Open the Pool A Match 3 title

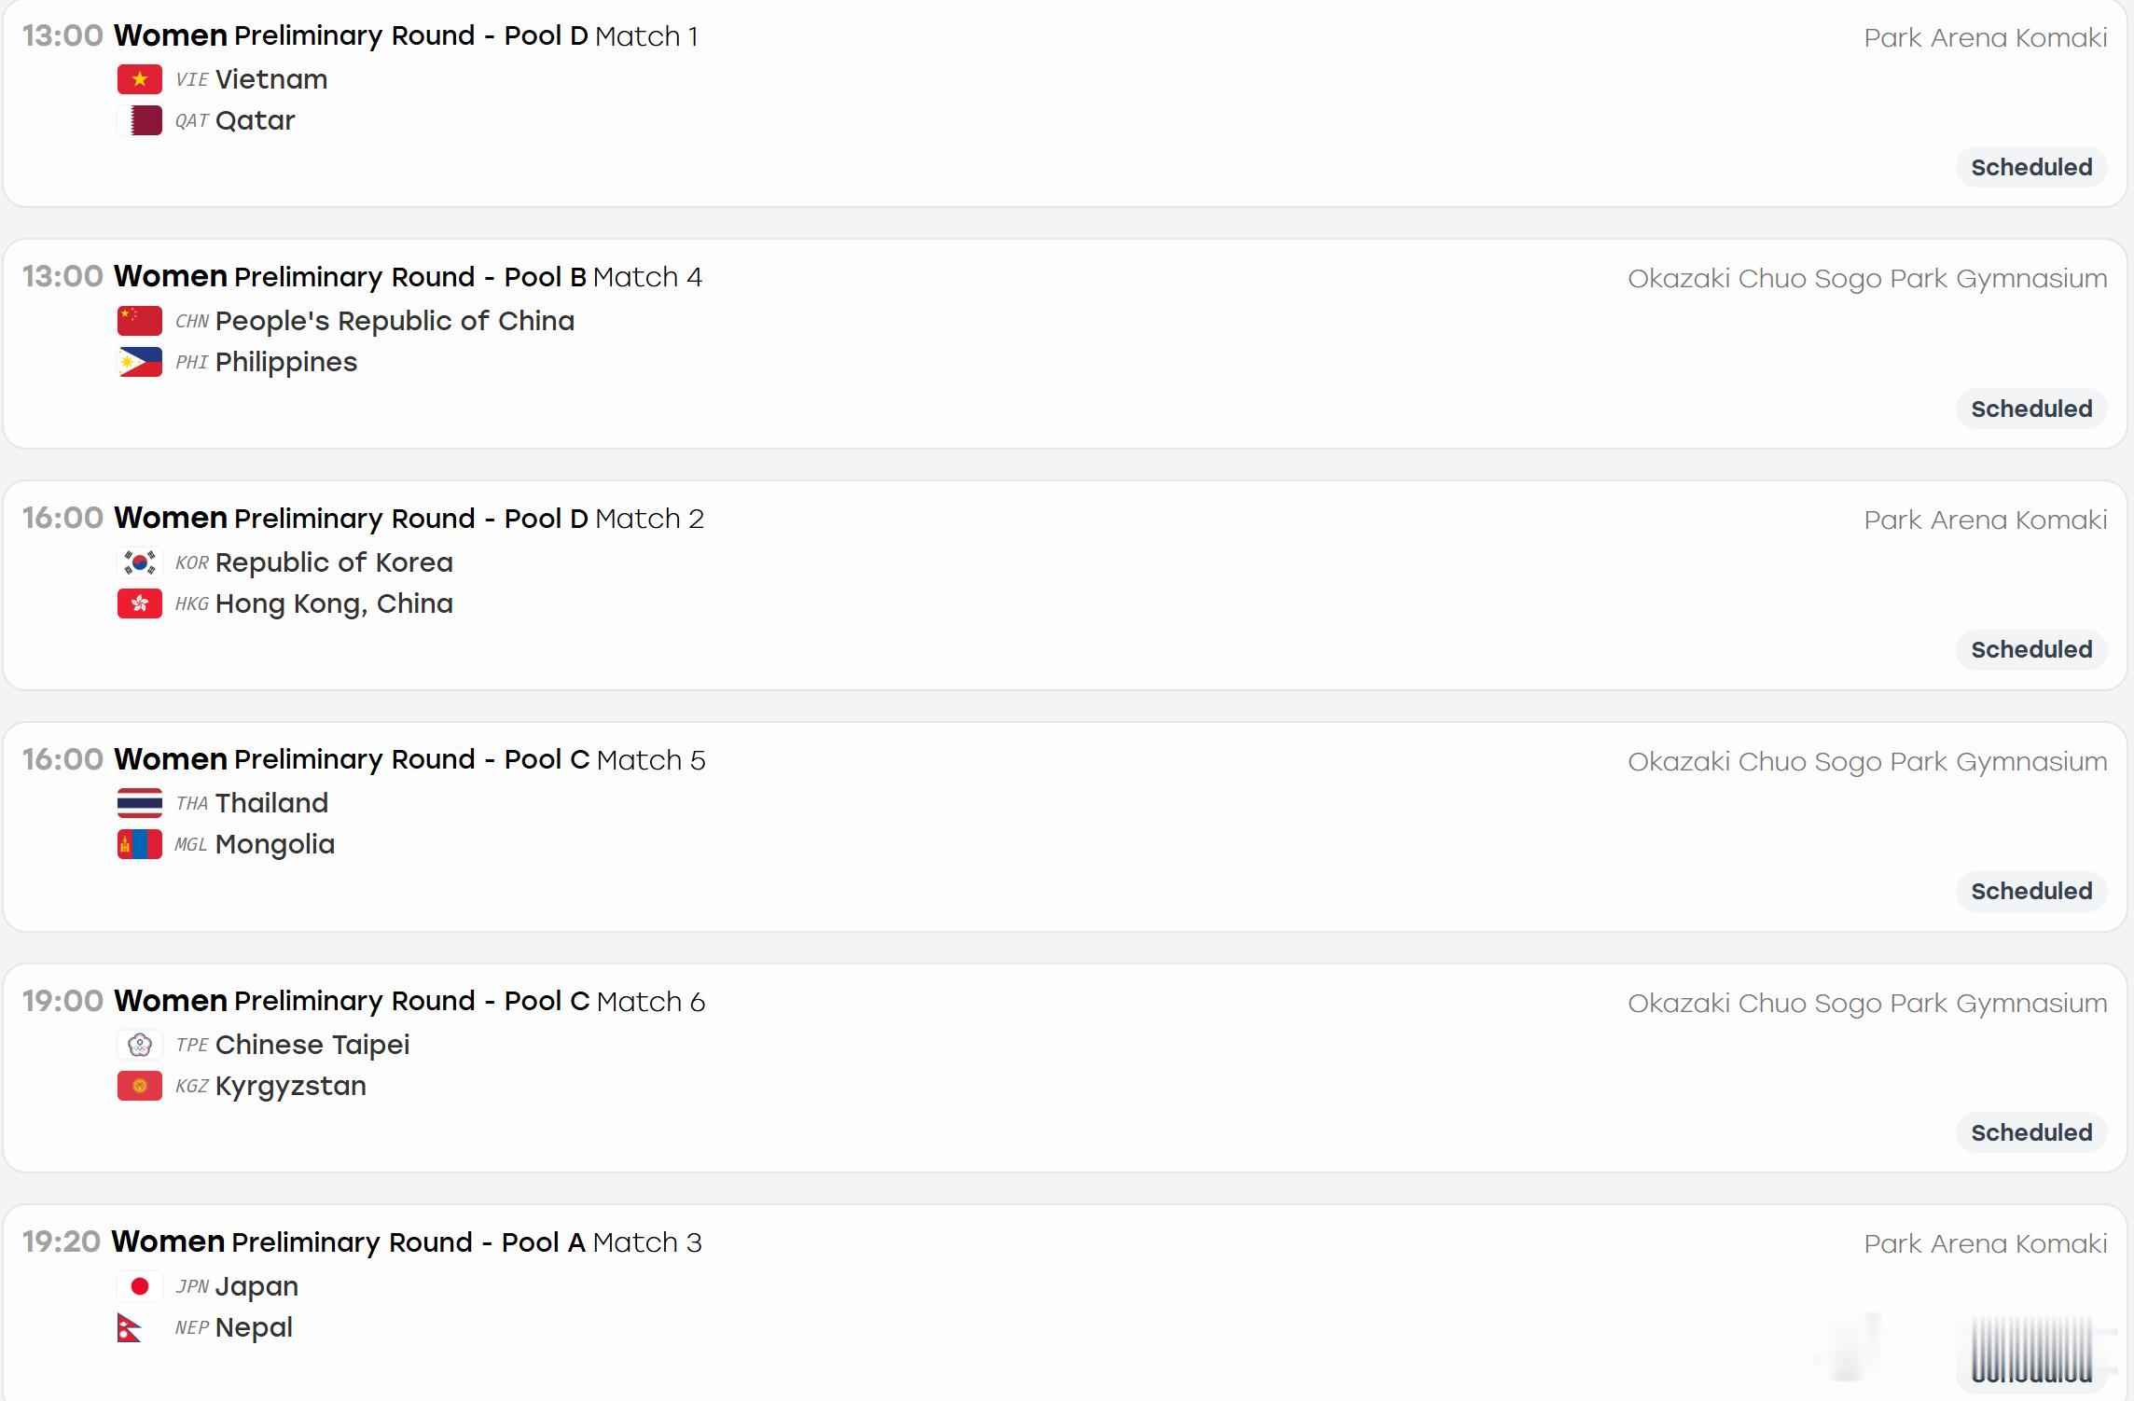[407, 1241]
